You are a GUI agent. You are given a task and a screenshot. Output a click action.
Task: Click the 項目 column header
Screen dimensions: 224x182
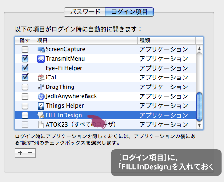pos(86,40)
